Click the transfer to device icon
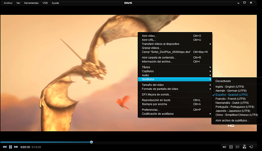This screenshot has height=151, width=262. coord(251,147)
